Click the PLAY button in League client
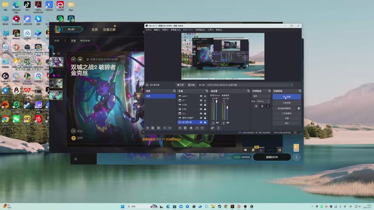 coord(72,29)
